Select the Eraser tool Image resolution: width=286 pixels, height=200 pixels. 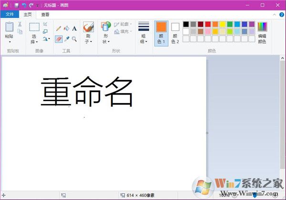point(59,39)
